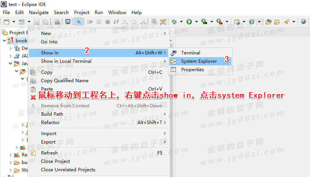Select Refresh from context menu

(x=99, y=153)
